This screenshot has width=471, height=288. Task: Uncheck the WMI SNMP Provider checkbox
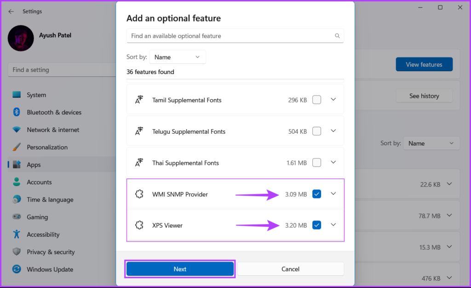[316, 194]
